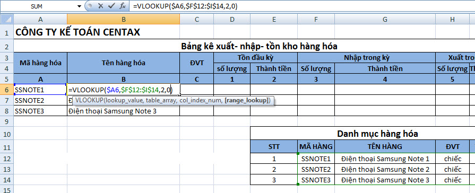Click Điện thoại Samsung Note 2 in catalog
This screenshot has width=475, height=193.
[385, 169]
